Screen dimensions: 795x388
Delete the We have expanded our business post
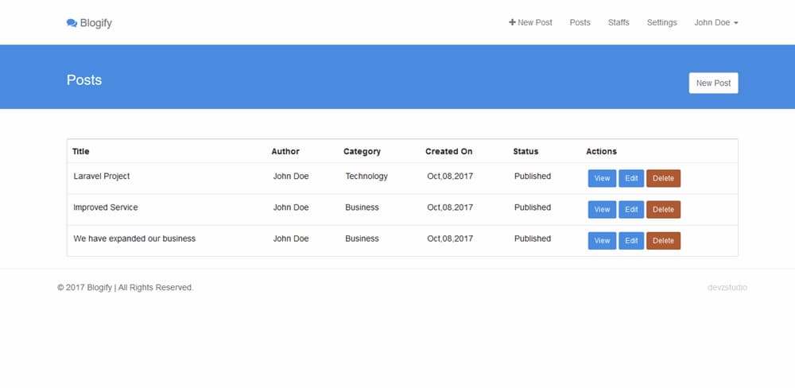pyautogui.click(x=663, y=241)
